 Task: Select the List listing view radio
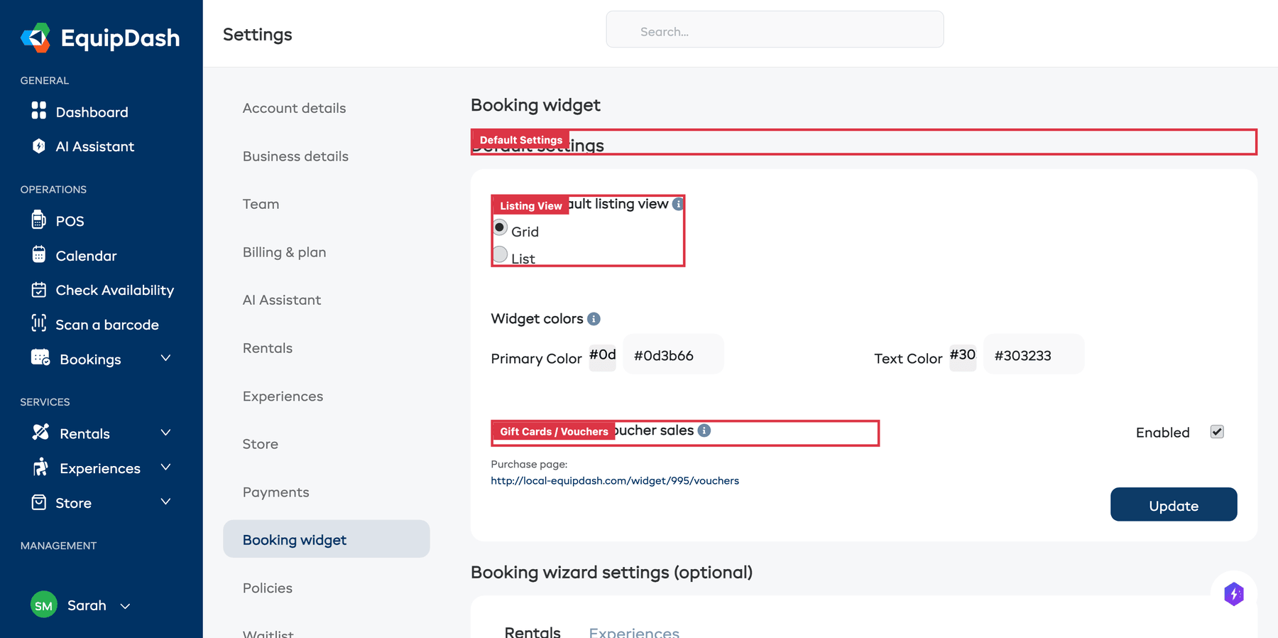500,254
